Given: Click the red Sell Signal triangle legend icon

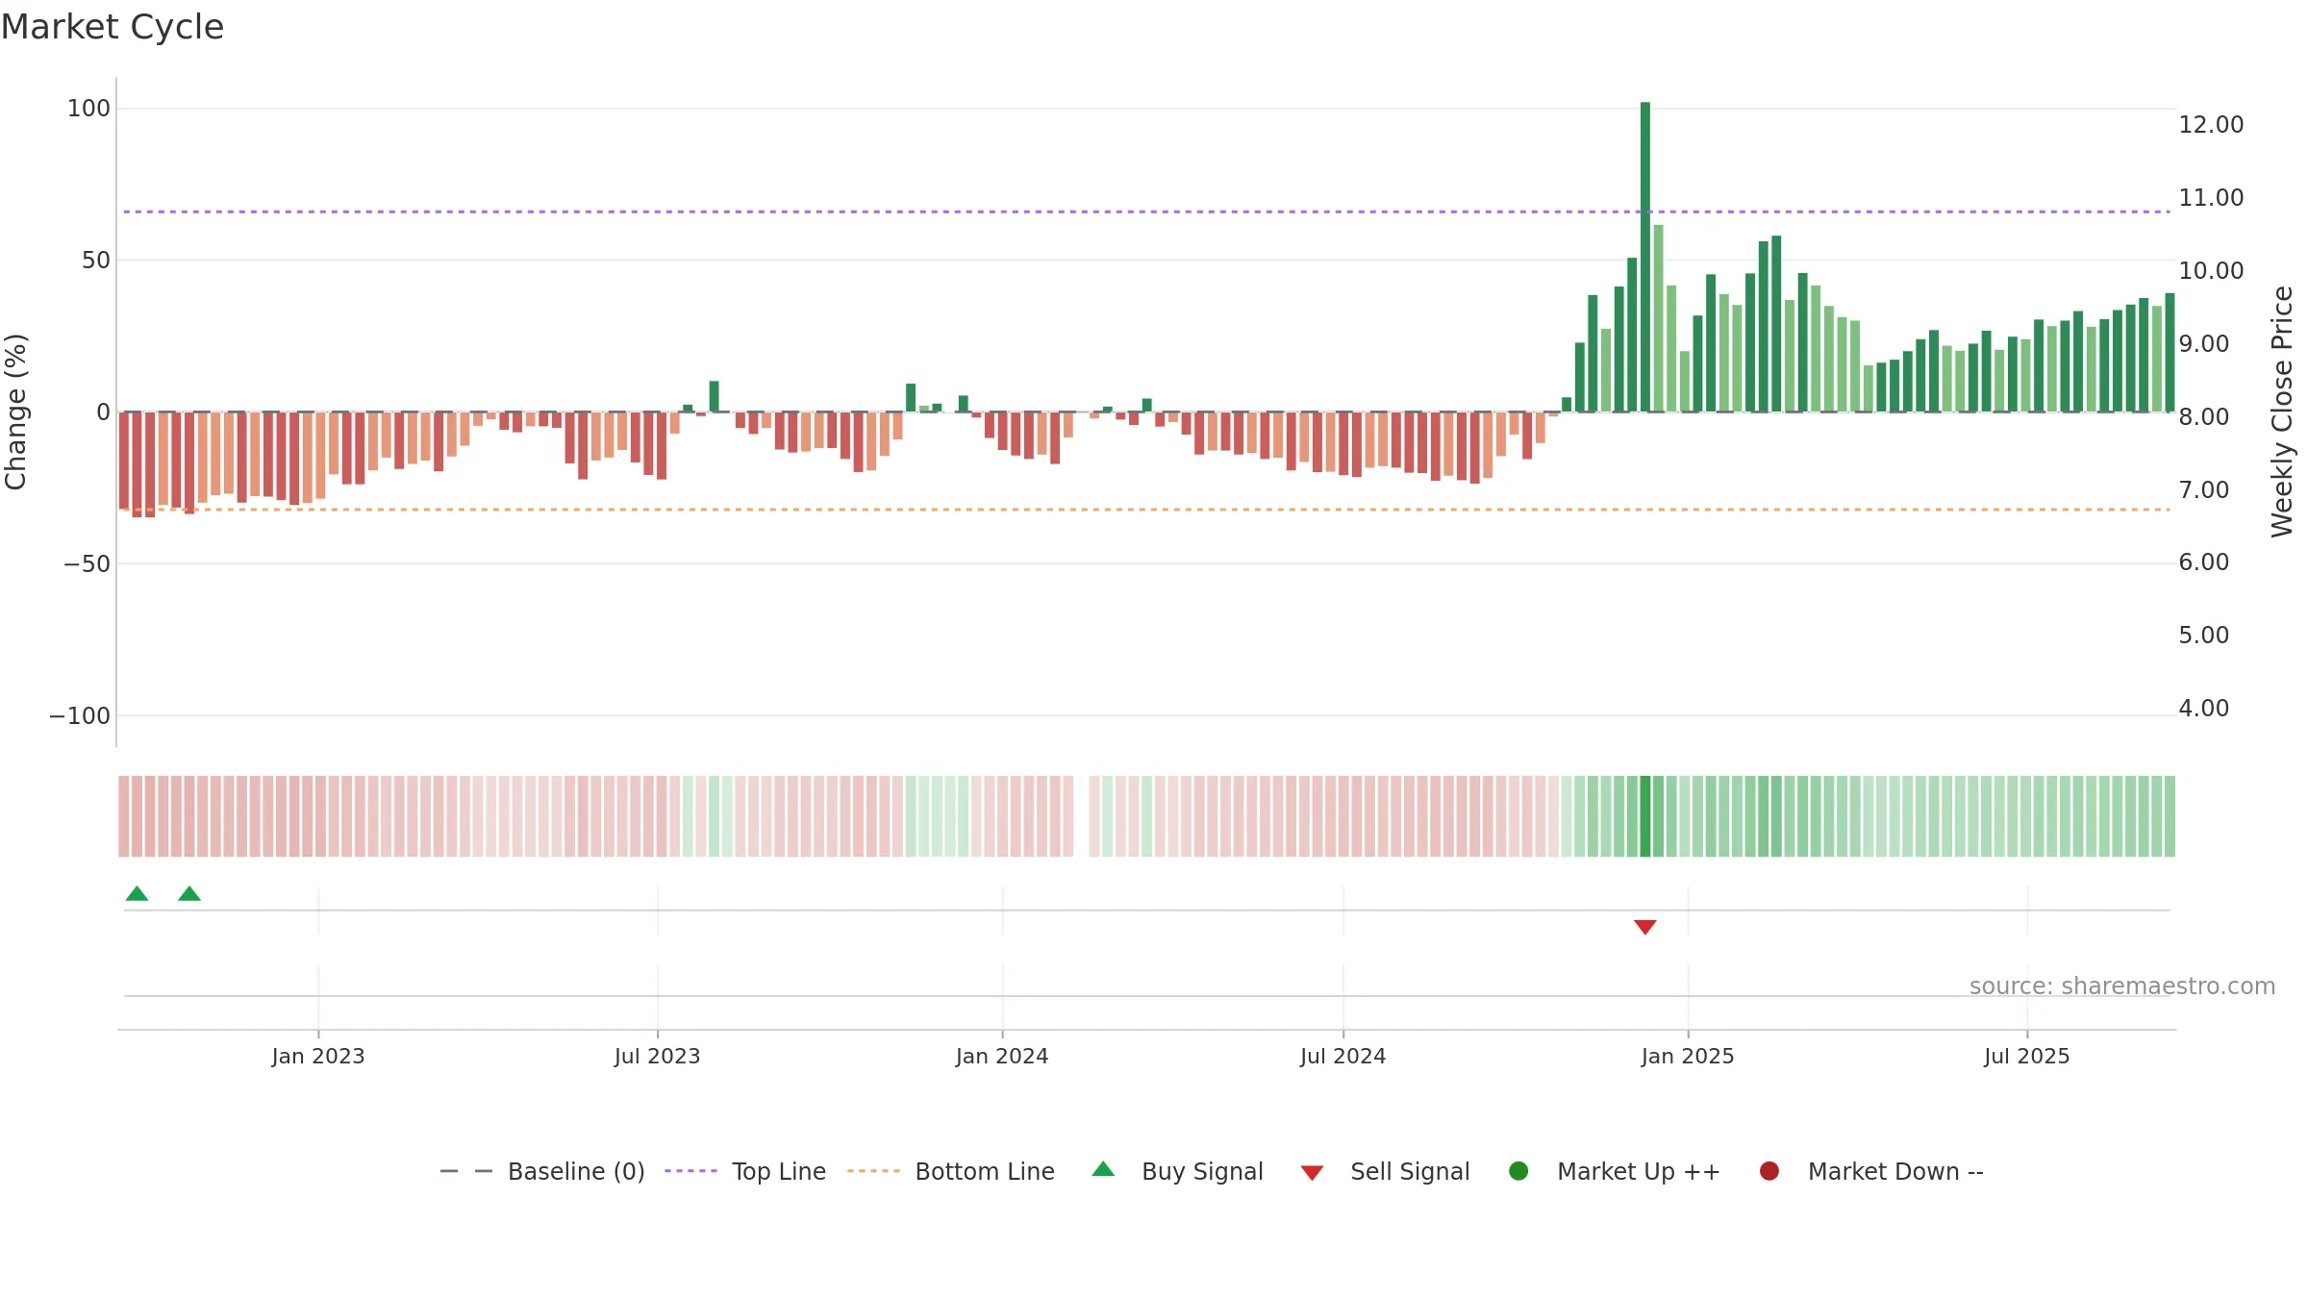Looking at the screenshot, I should pos(1313,1173).
